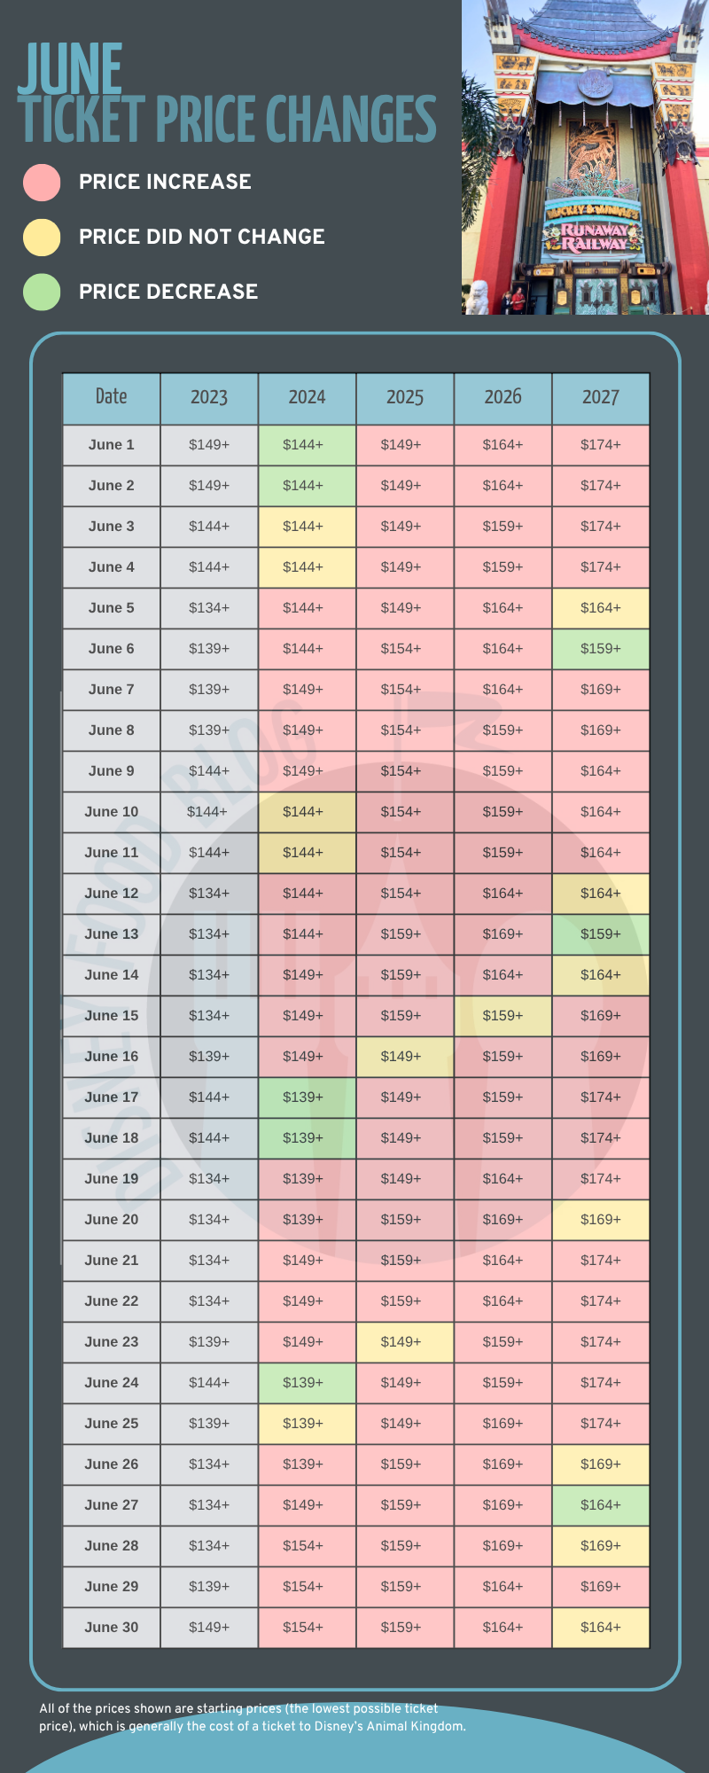
Task: Select the Date column header
Action: pos(112,398)
